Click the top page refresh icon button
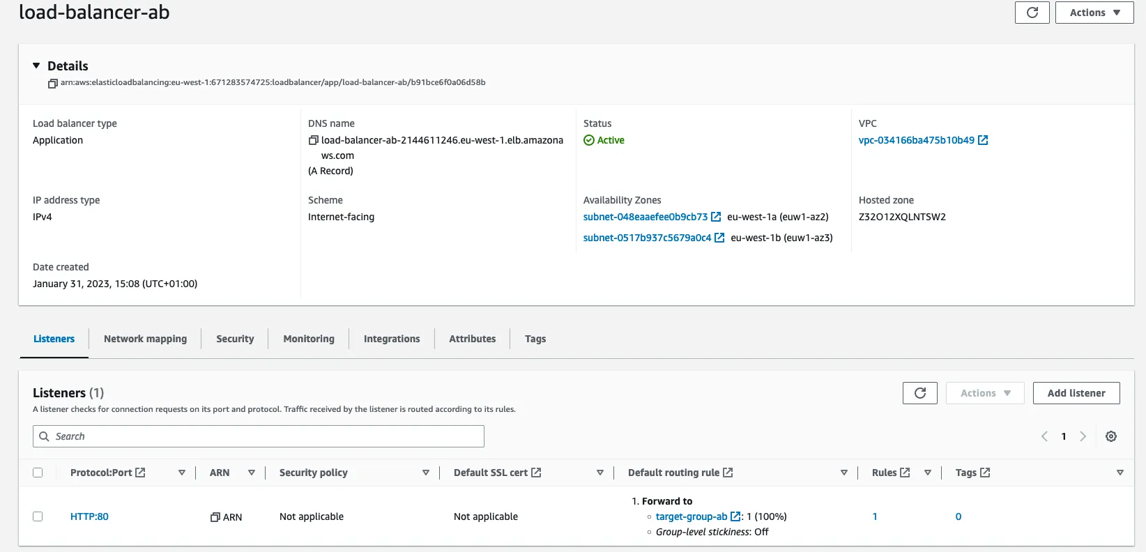 tap(1032, 13)
